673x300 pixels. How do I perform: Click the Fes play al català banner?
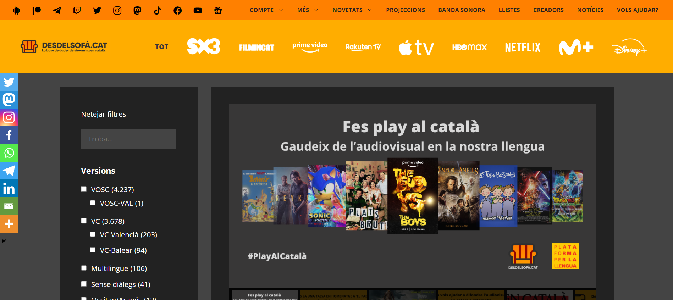413,196
